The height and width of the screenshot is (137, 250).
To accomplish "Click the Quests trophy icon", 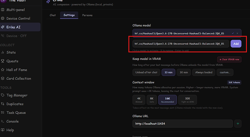I will click(3, 61).
